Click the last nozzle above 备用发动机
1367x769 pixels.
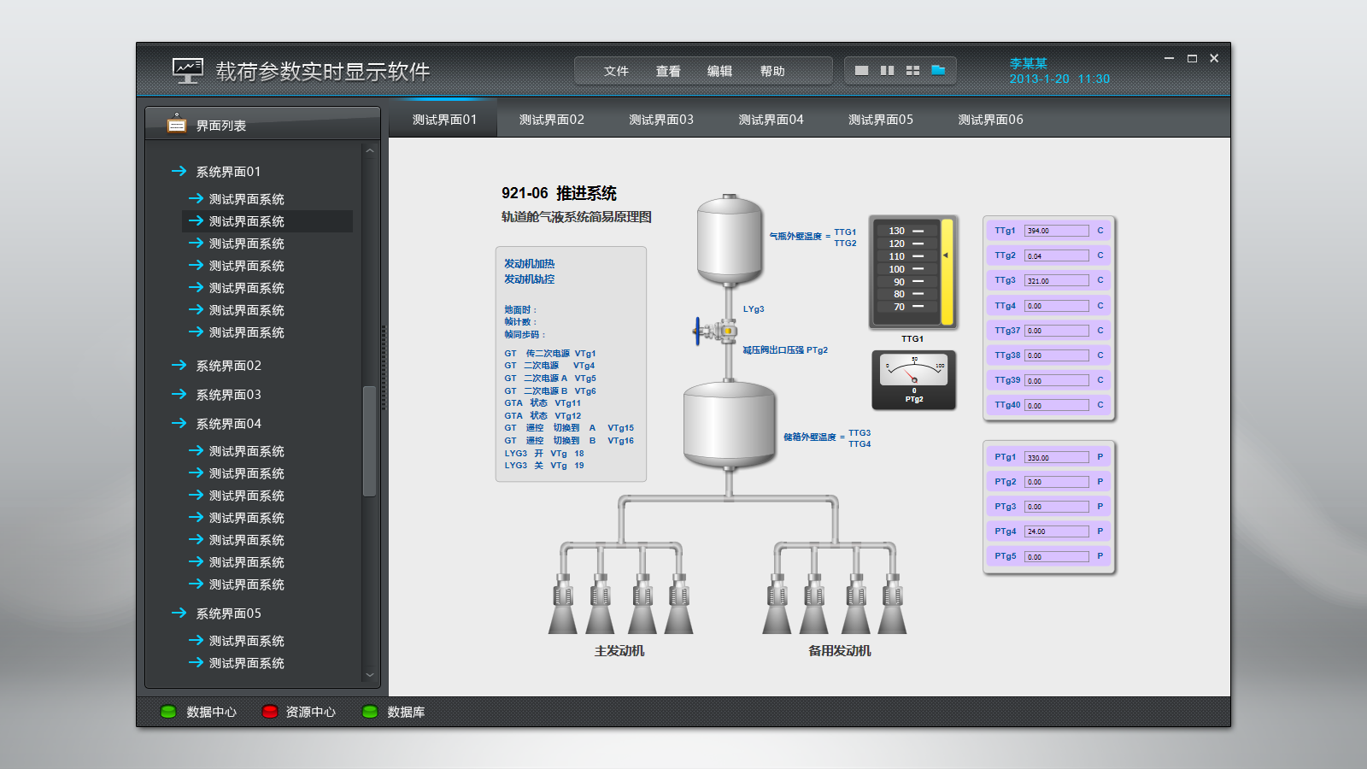(893, 603)
